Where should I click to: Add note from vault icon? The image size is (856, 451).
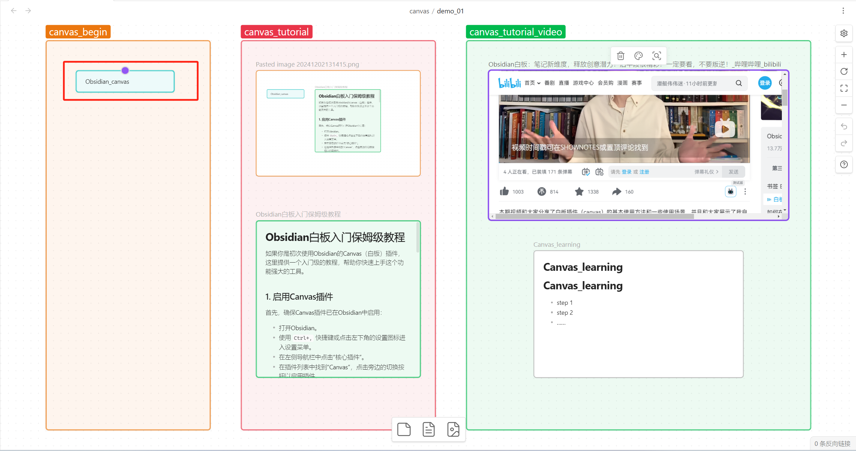(x=428, y=429)
